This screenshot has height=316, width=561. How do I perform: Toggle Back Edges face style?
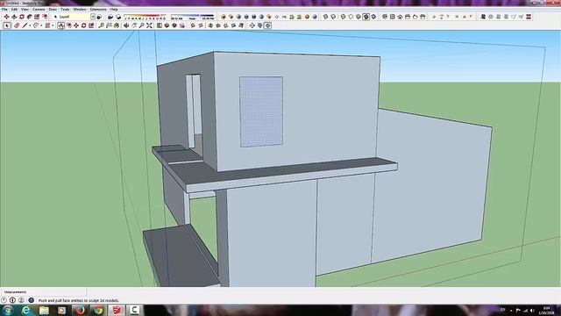tap(333, 17)
